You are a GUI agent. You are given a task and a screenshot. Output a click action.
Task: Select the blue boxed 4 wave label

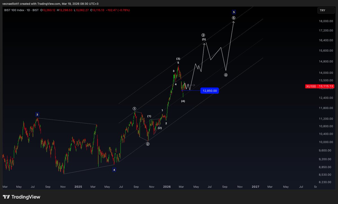tap(114, 170)
